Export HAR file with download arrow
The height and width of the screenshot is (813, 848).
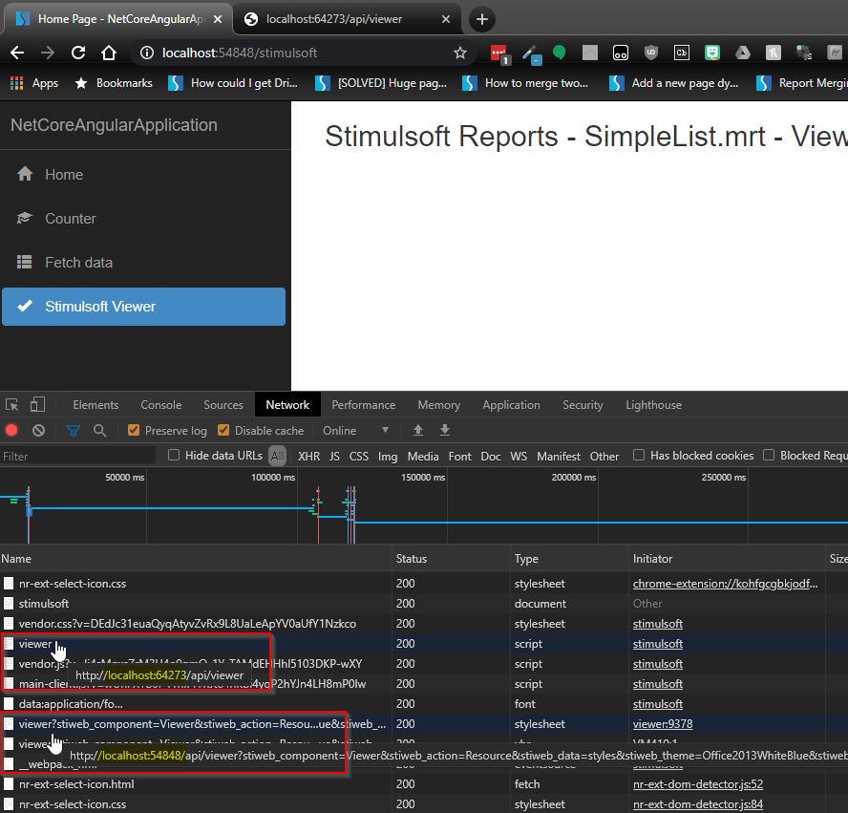[x=445, y=430]
